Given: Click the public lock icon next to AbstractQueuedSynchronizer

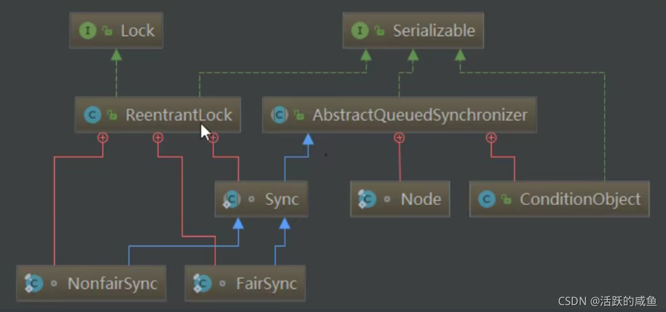Looking at the screenshot, I should [299, 114].
